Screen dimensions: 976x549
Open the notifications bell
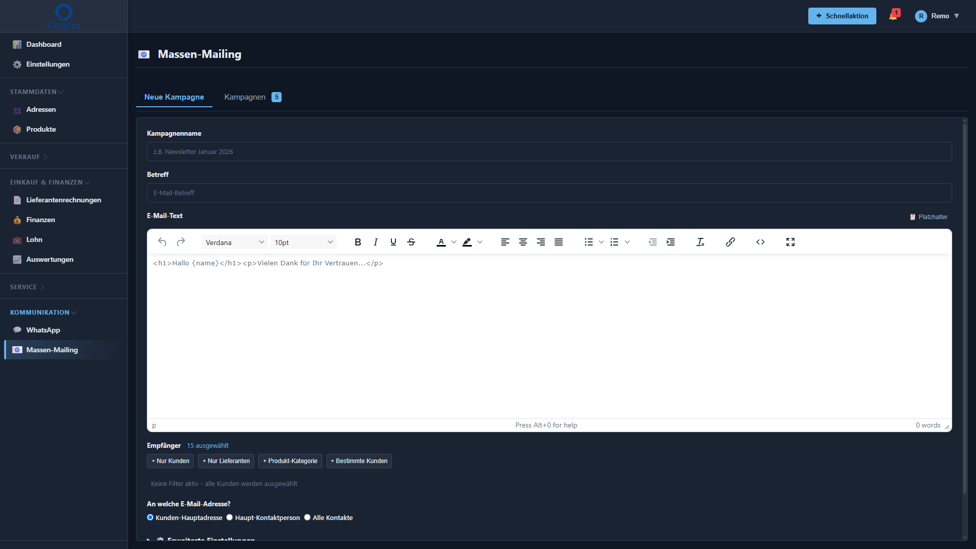(x=894, y=16)
